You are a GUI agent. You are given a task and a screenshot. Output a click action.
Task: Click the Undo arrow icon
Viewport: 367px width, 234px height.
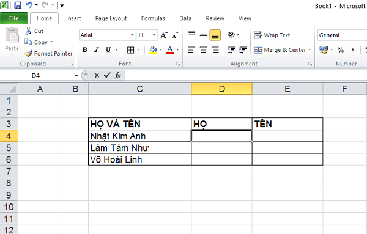pyautogui.click(x=29, y=5)
